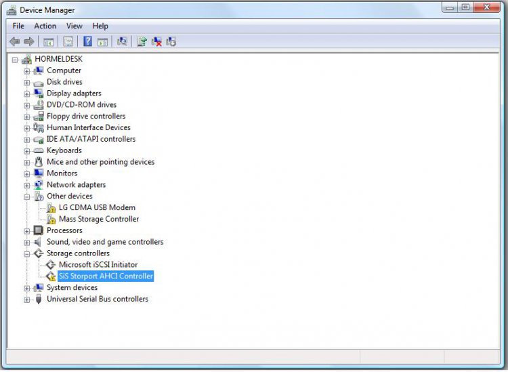The height and width of the screenshot is (372, 508).
Task: Click the Forward arrow in the toolbar
Action: [29, 41]
